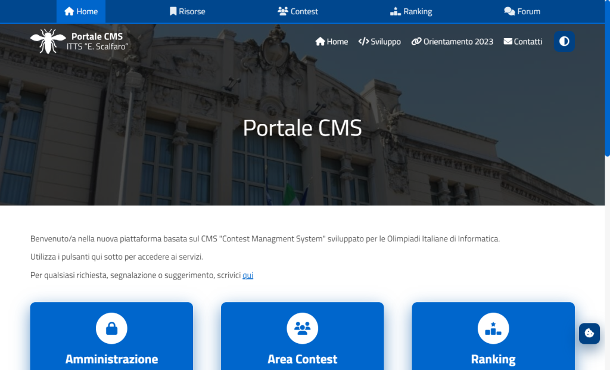Open the Contatti link
Viewport: 610px width, 370px height.
point(523,41)
